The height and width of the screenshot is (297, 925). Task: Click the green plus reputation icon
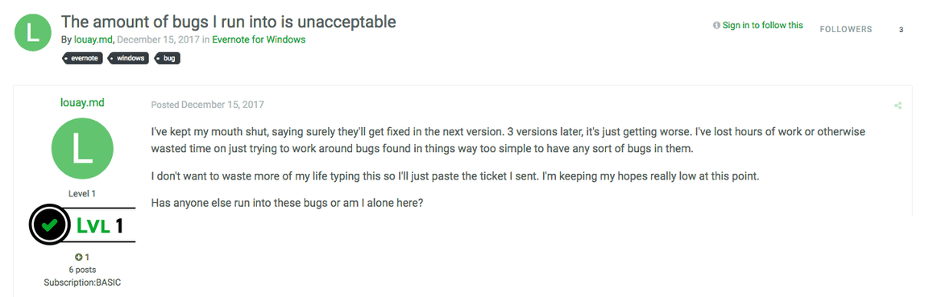coord(78,258)
